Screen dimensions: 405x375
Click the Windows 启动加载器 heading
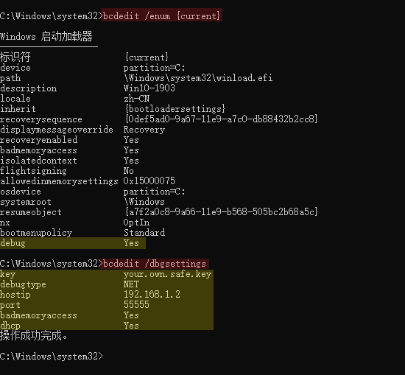coord(46,36)
